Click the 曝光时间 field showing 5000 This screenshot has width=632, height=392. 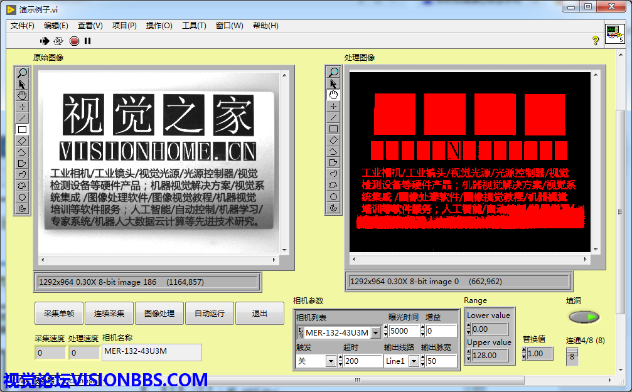pyautogui.click(x=404, y=331)
